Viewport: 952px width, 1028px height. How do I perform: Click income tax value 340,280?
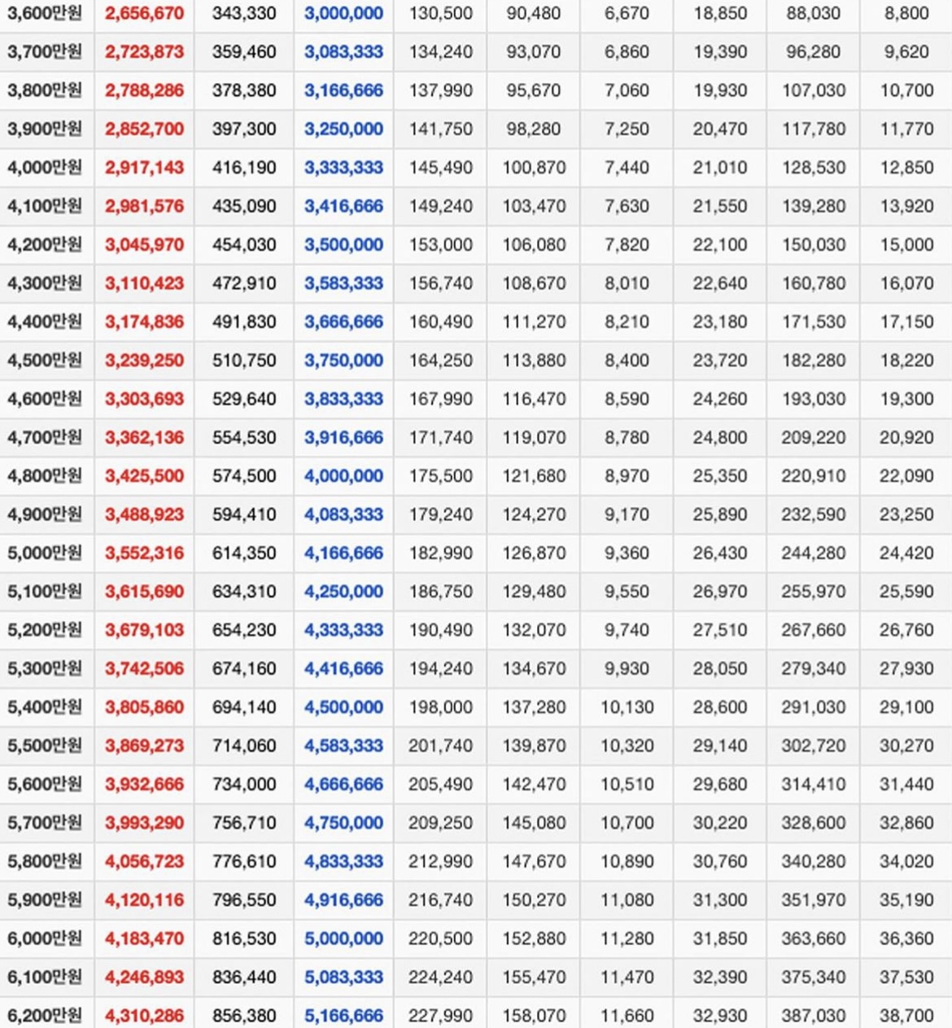(814, 861)
